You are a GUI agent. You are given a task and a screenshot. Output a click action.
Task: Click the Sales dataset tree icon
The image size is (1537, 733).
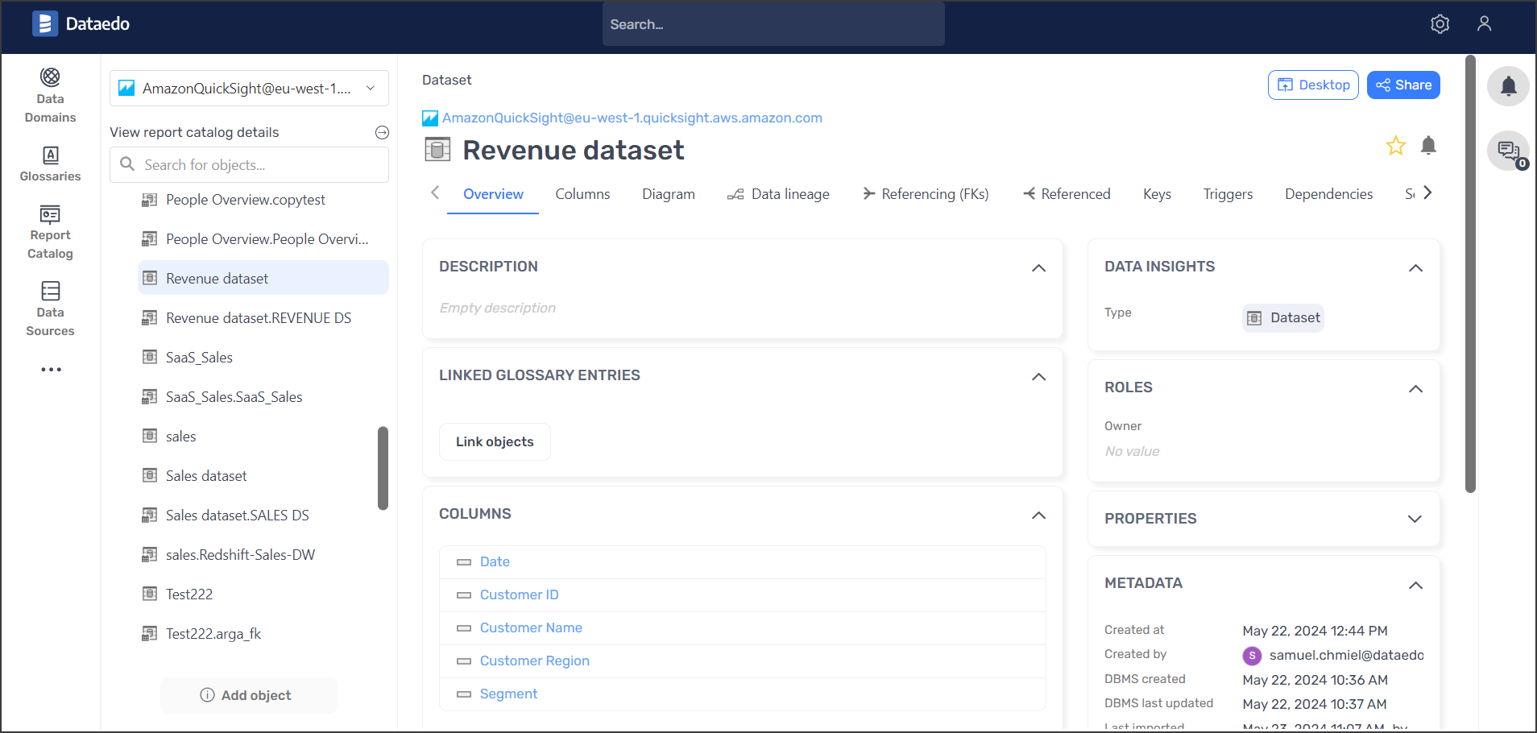[149, 475]
